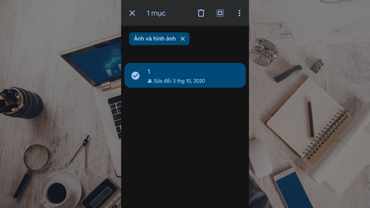
Task: Open the three-dot more options menu
Action: pos(239,13)
